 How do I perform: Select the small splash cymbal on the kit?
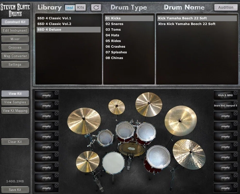pyautogui.click(x=117, y=107)
